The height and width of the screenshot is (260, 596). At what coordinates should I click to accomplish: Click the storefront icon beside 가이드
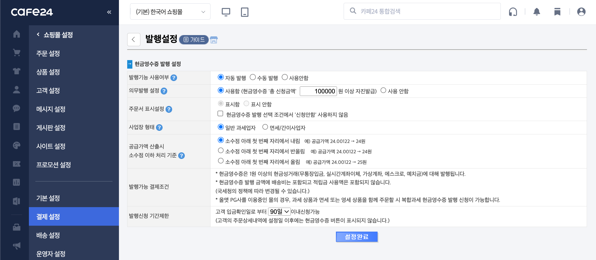[214, 40]
